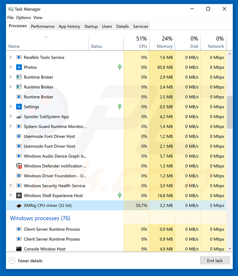The image size is (238, 276).
Task: Sort by the Memory column header
Action: 162,43
